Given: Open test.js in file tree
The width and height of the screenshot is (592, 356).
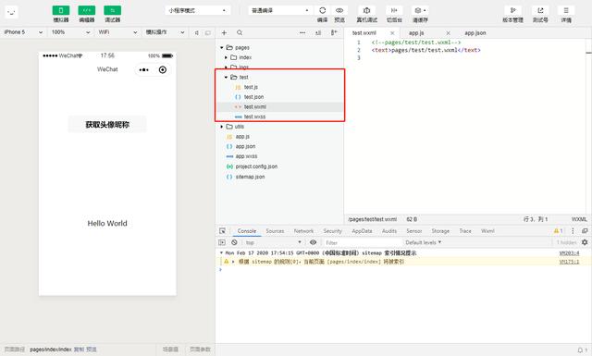Looking at the screenshot, I should coord(251,87).
